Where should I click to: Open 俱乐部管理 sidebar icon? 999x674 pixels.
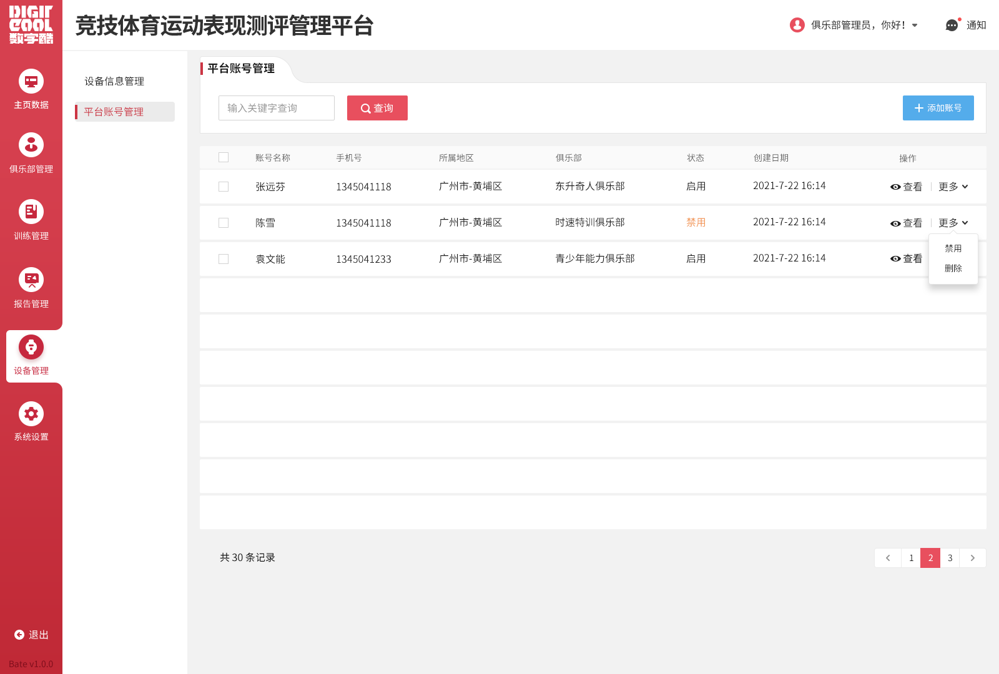[31, 145]
